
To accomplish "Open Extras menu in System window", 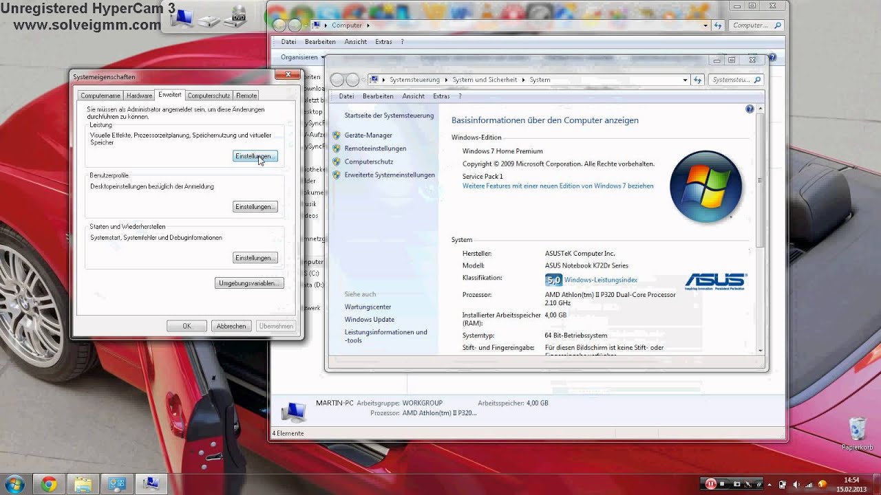I will (x=441, y=96).
